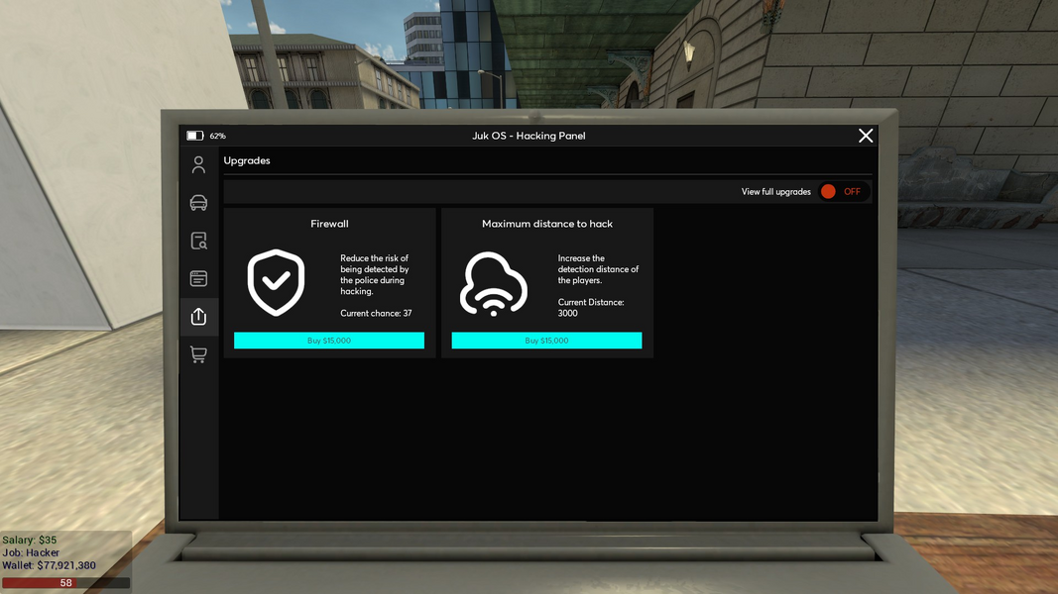
Task: Click the red health bar showing 58
Action: (x=65, y=583)
